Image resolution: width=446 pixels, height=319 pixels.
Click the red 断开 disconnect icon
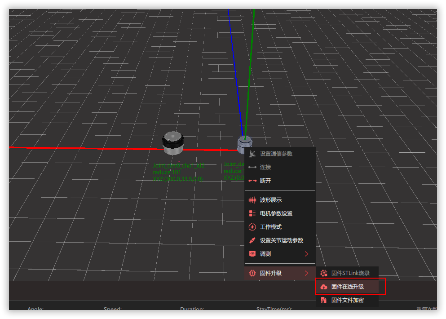pos(252,181)
